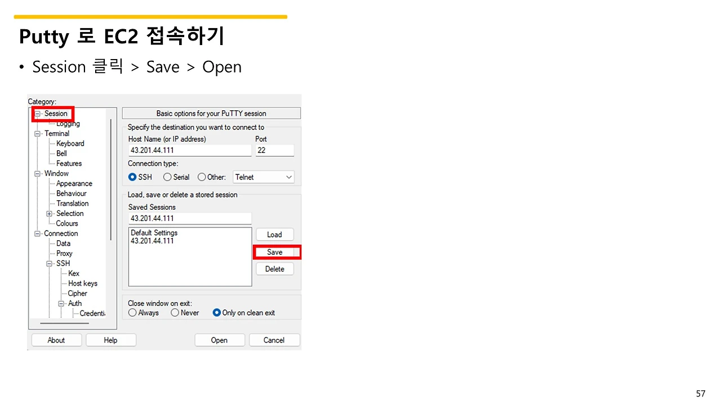Set close window on exit to Always
The image size is (721, 405).
point(132,313)
